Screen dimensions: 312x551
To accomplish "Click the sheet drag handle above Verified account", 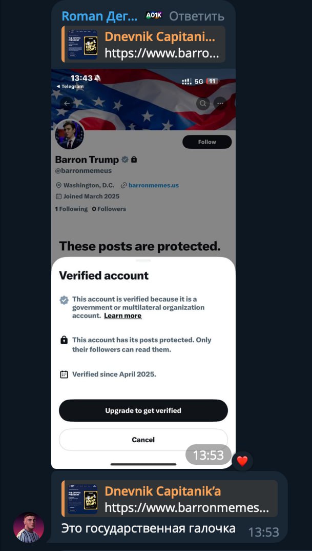I will click(143, 261).
